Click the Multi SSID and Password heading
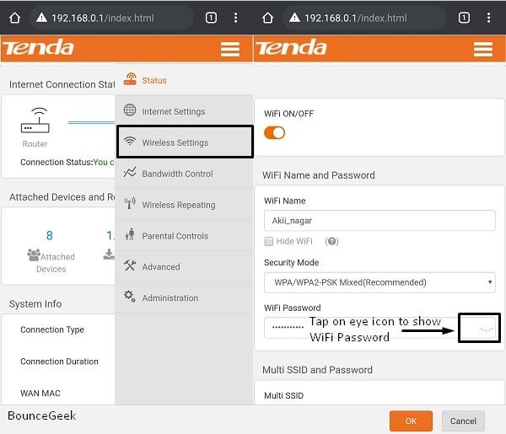The image size is (506, 434). pyautogui.click(x=317, y=370)
